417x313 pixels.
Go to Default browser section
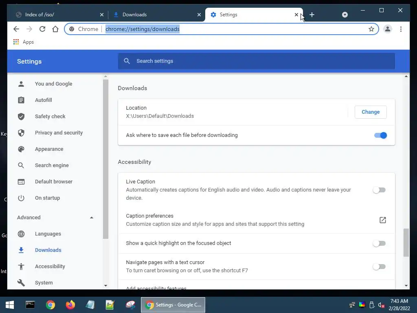[x=53, y=181]
